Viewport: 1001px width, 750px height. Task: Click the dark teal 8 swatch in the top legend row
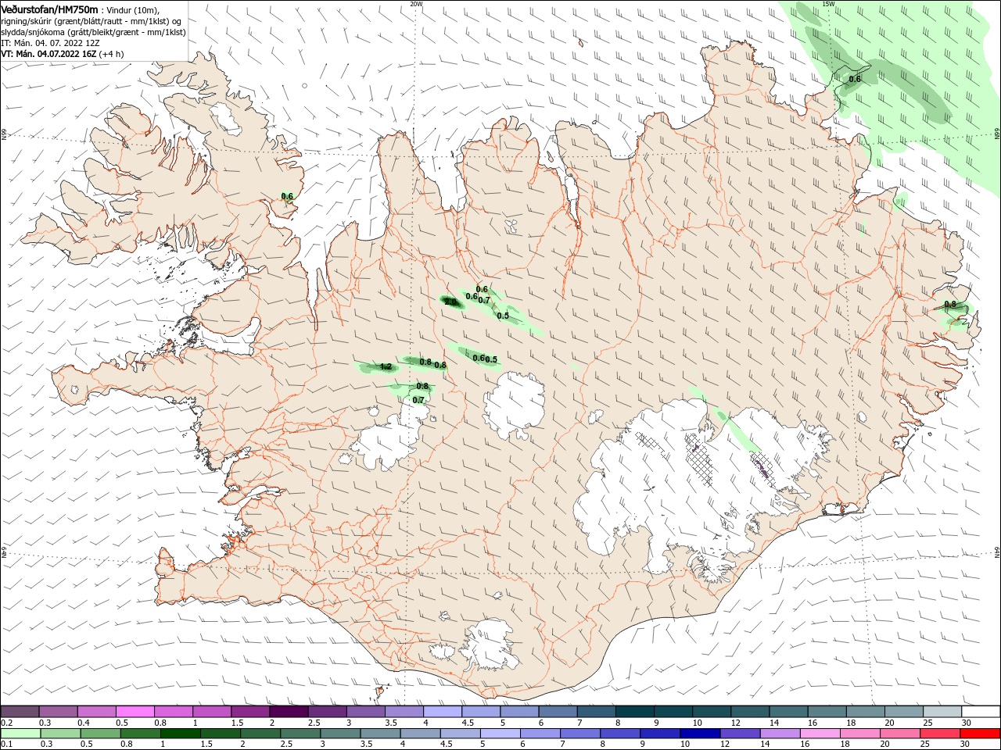(635, 712)
